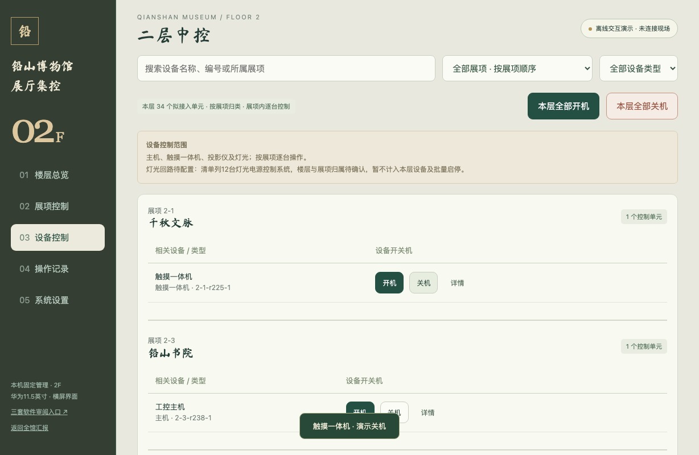Click the 本层 34 个拟接入单元 summary text
Screen dimensions: 699x455
click(x=216, y=106)
